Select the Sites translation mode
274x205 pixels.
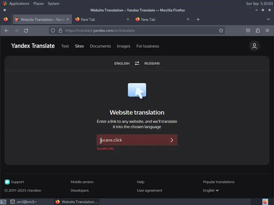pyautogui.click(x=79, y=46)
